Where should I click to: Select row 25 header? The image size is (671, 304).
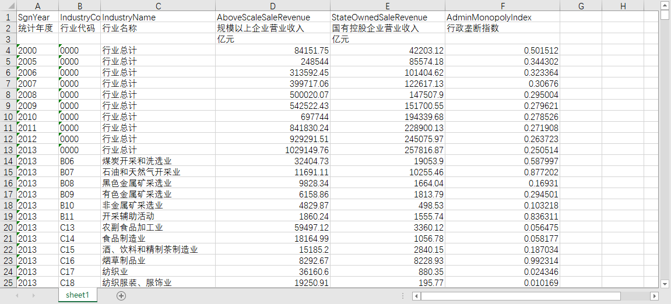(x=8, y=282)
